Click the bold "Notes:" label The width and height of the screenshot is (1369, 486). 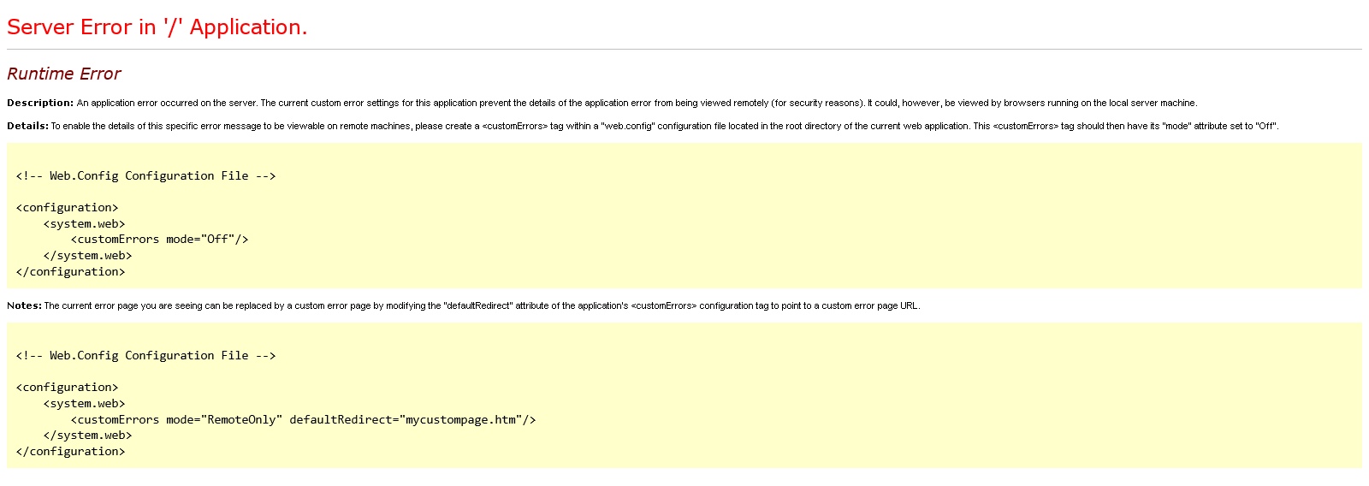24,305
